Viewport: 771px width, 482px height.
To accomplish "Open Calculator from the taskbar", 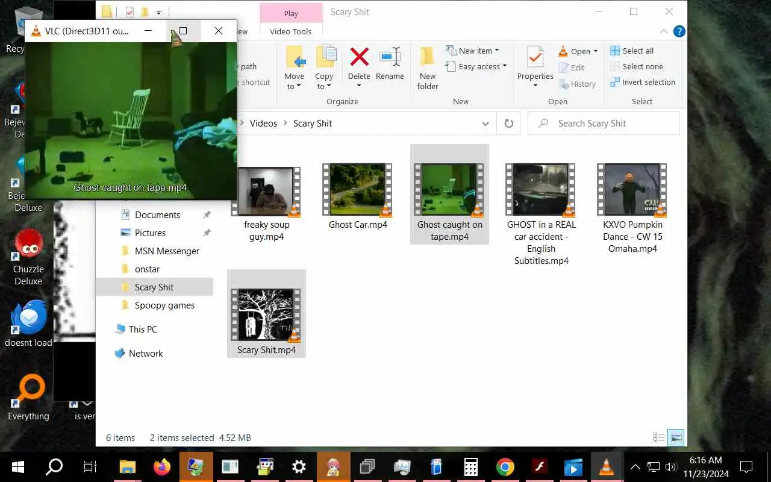I will [471, 467].
